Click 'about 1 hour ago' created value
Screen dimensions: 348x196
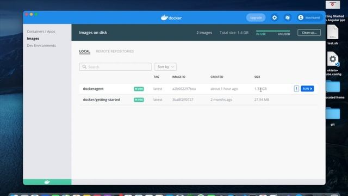224,89
